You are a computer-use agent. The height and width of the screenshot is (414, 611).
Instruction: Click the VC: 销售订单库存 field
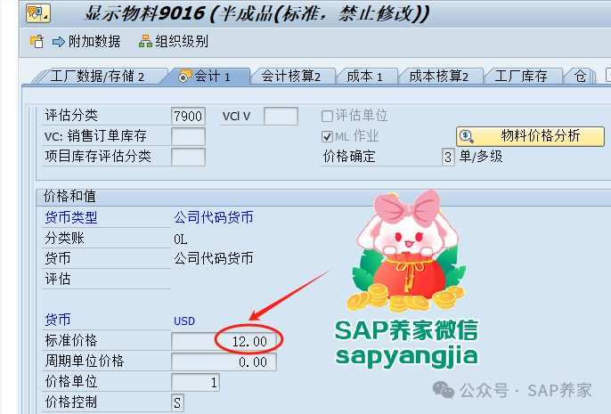tap(188, 137)
